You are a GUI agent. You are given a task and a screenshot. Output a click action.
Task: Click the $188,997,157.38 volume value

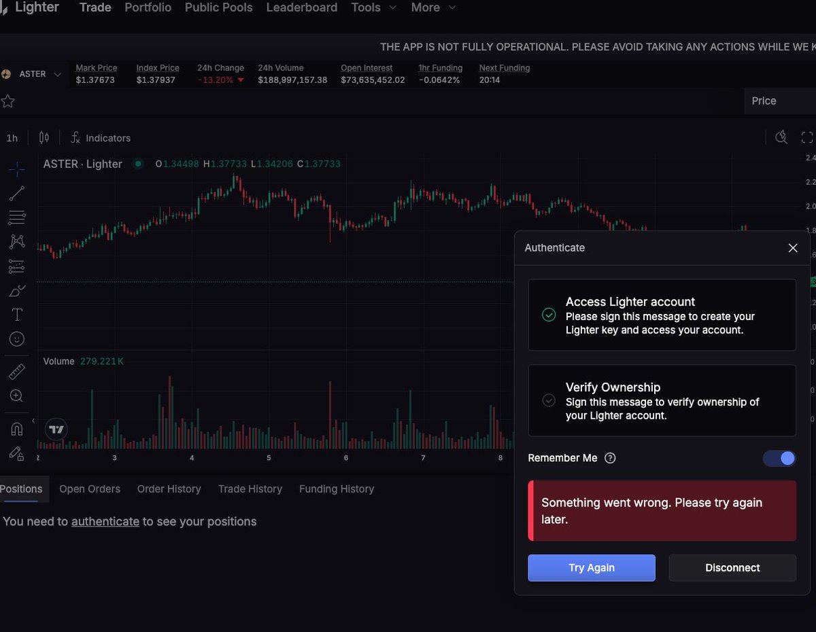point(292,80)
